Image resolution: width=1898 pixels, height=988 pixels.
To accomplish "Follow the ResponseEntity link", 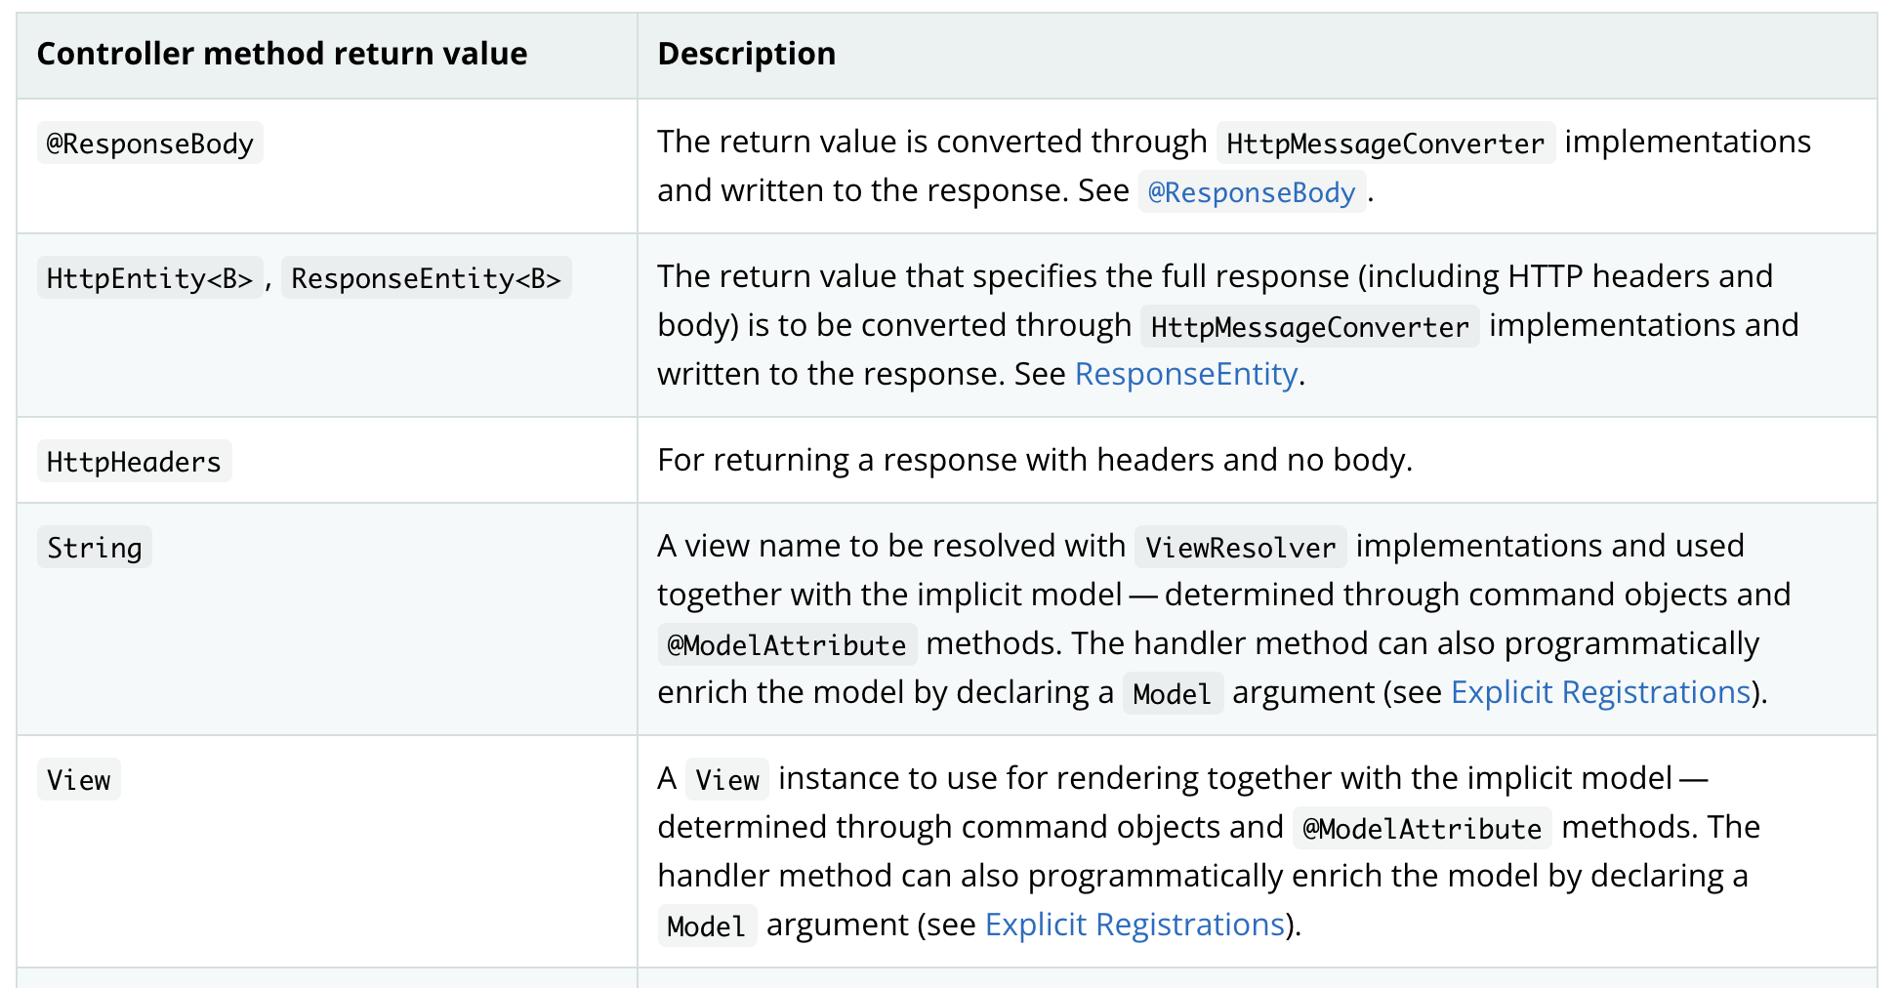I will [x=1186, y=374].
